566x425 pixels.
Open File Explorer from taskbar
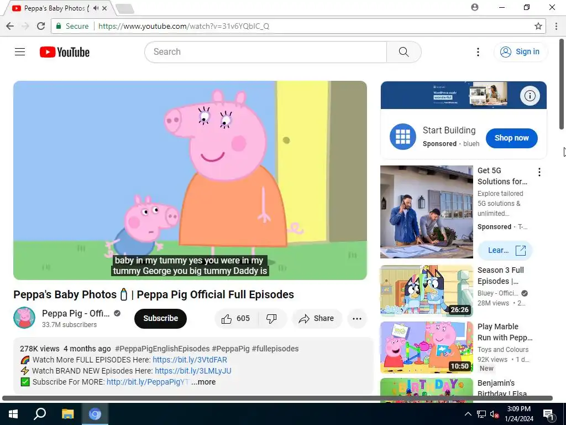point(67,414)
